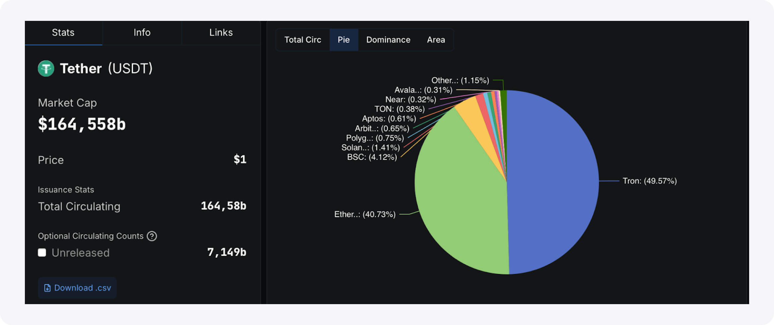The width and height of the screenshot is (774, 325).
Task: Select the Total Circ chart view
Action: pos(303,40)
